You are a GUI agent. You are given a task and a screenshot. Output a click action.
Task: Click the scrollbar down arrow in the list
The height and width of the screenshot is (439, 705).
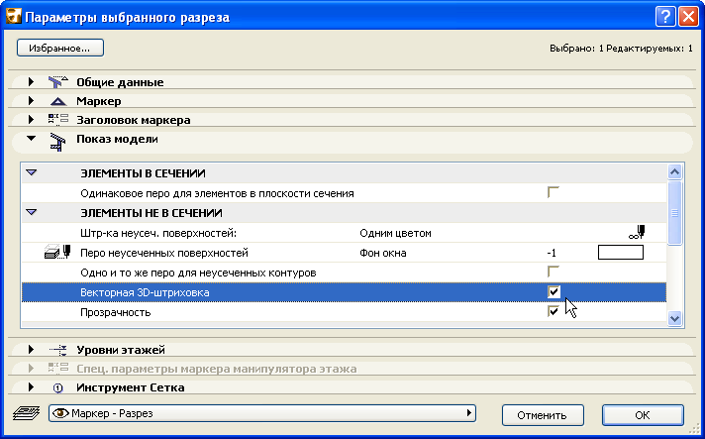[674, 319]
